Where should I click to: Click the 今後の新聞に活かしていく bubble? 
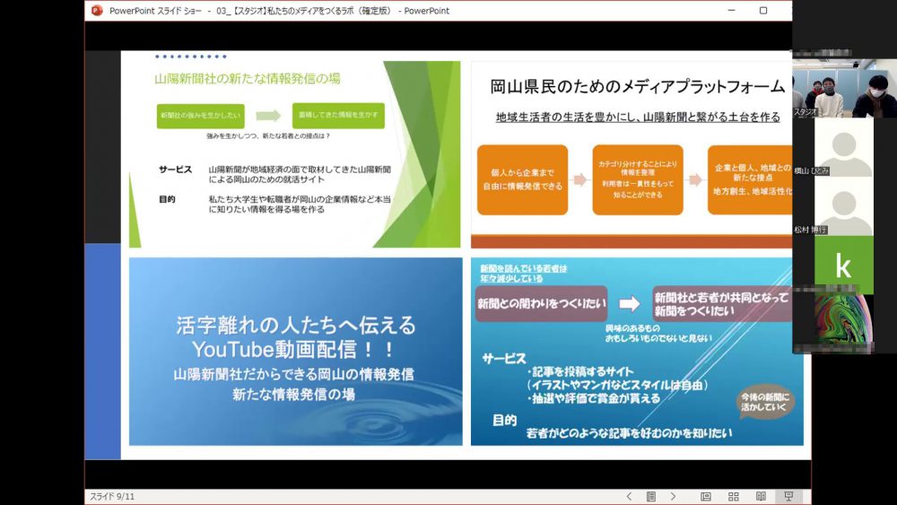tap(765, 402)
